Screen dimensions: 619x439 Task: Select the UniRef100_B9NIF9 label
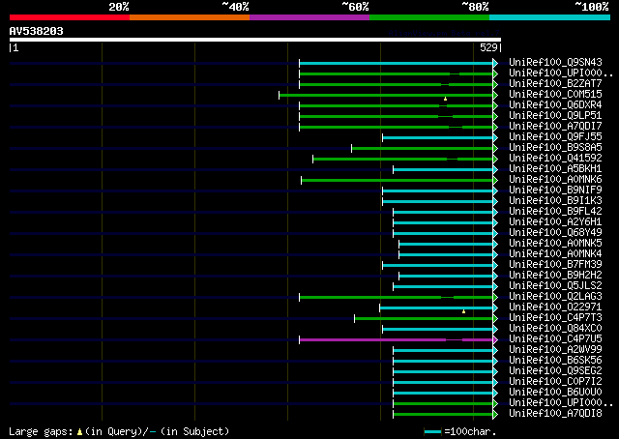tap(555, 190)
